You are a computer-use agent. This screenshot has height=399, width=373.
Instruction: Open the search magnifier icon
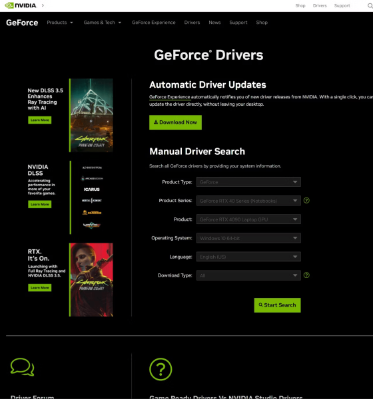pos(370,5)
